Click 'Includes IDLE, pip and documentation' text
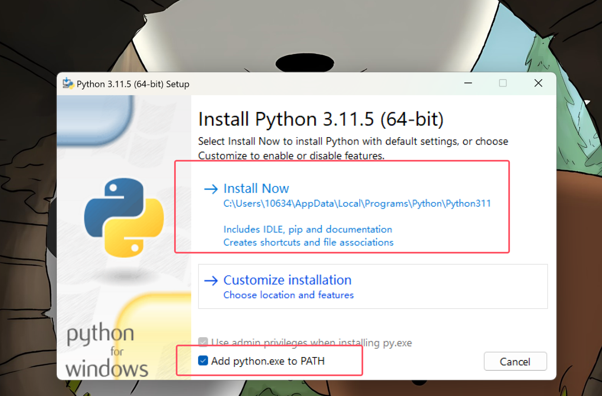Viewport: 602px width, 396px height. (308, 229)
